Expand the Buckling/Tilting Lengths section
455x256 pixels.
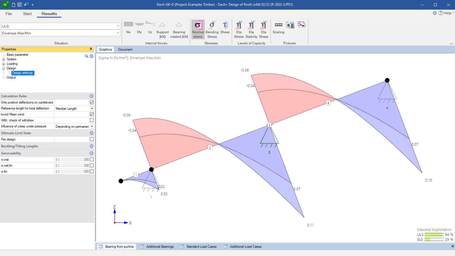91,146
